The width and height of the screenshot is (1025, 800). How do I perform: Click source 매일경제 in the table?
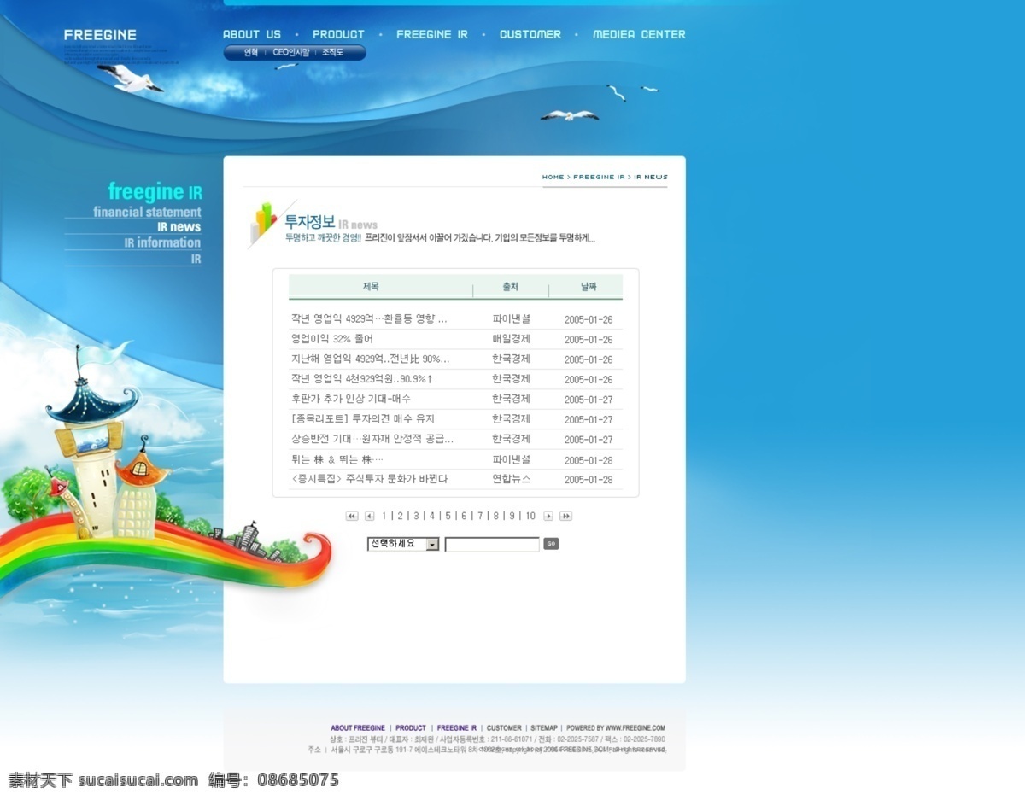(511, 339)
